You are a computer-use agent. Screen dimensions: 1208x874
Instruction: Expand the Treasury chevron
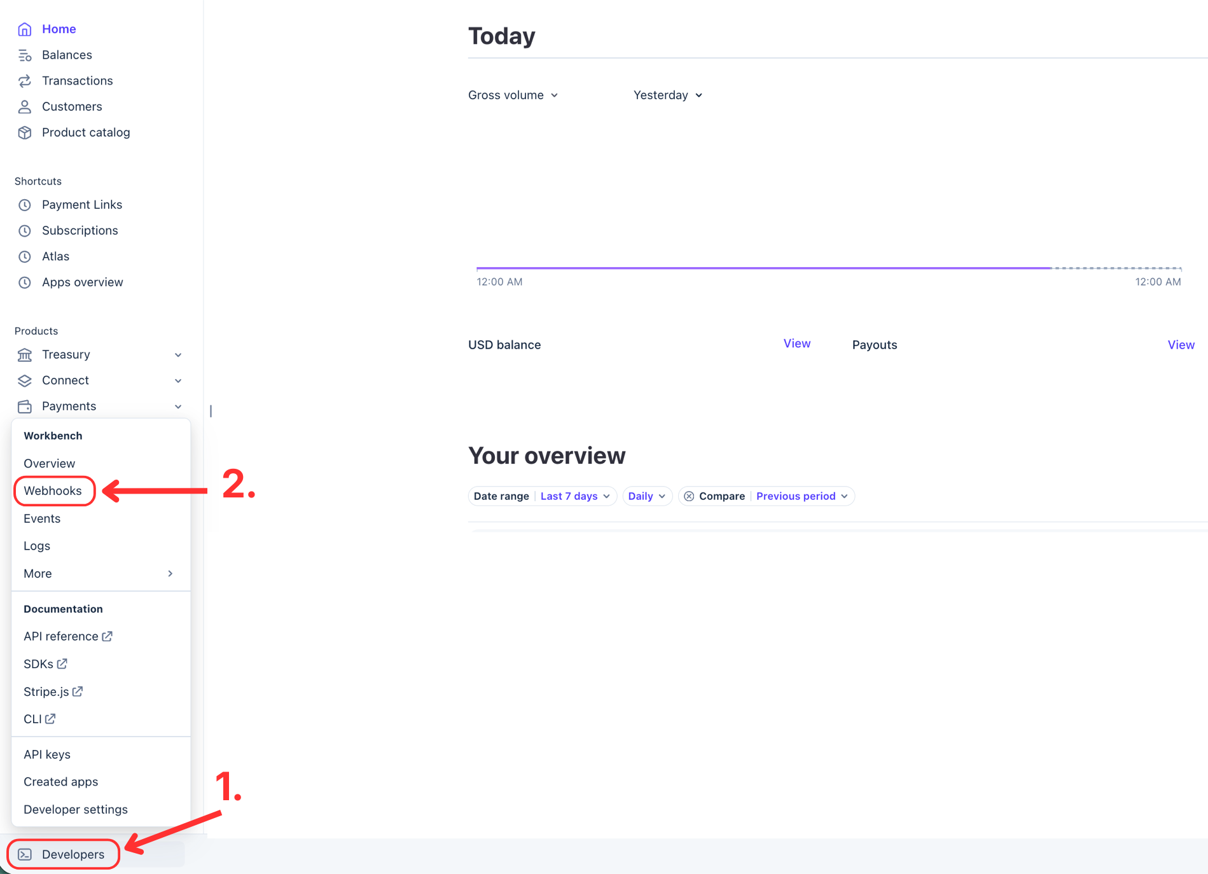(178, 355)
